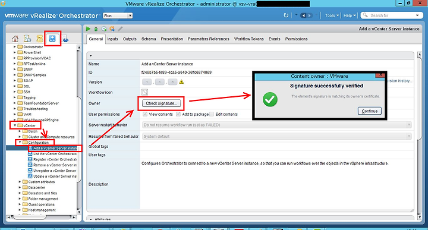The height and width of the screenshot is (230, 428).
Task: Switch to the Outputs tab
Action: point(130,39)
